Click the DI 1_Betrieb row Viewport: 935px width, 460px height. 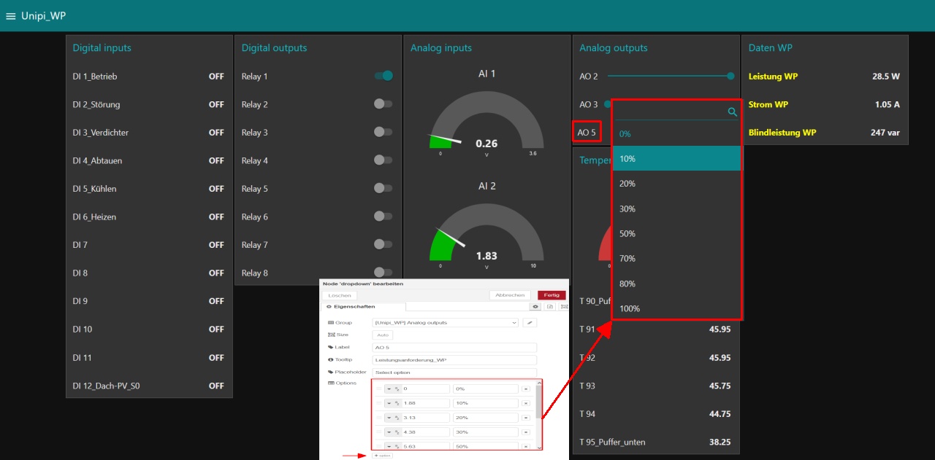(x=149, y=76)
